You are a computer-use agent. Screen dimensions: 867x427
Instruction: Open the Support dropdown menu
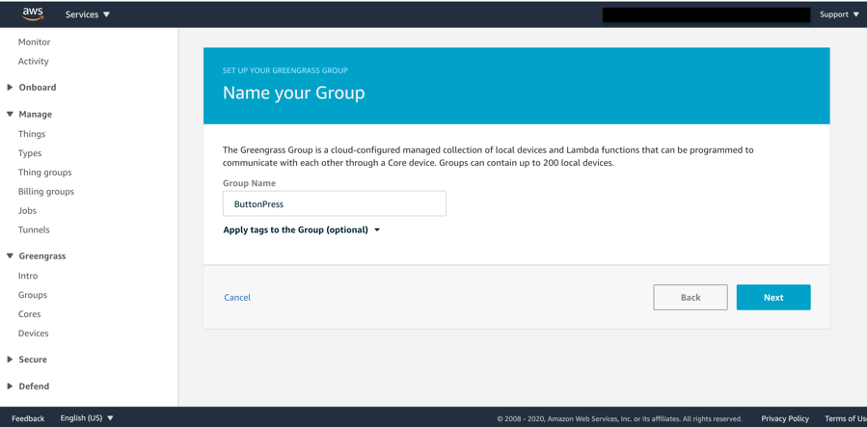click(839, 14)
